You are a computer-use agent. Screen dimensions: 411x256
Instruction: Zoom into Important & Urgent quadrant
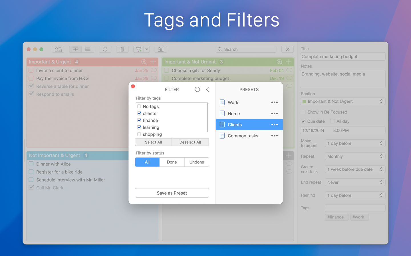coord(144,62)
